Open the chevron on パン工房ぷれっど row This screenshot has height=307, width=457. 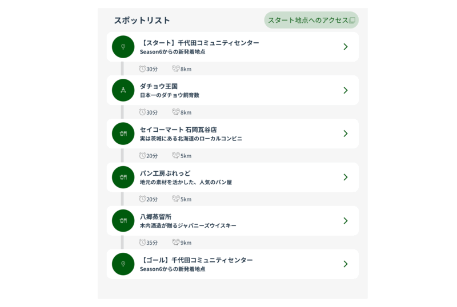345,177
